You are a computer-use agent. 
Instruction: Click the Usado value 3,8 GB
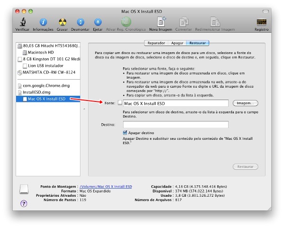tap(200, 195)
